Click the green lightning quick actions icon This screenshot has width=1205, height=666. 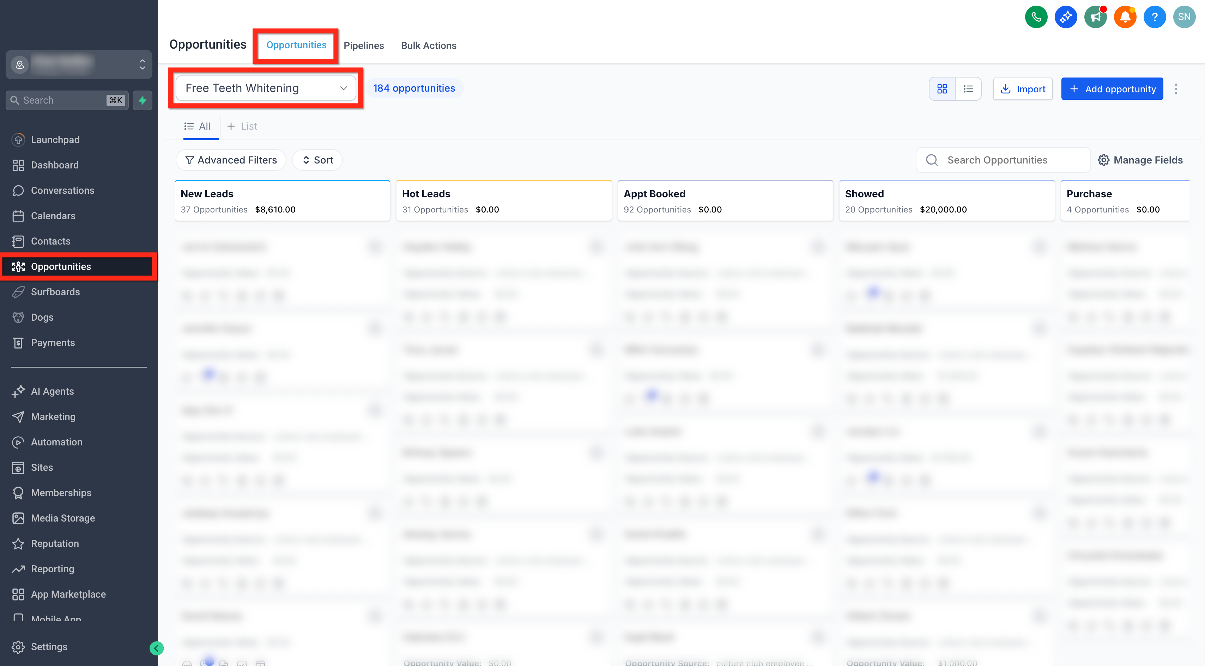(142, 100)
